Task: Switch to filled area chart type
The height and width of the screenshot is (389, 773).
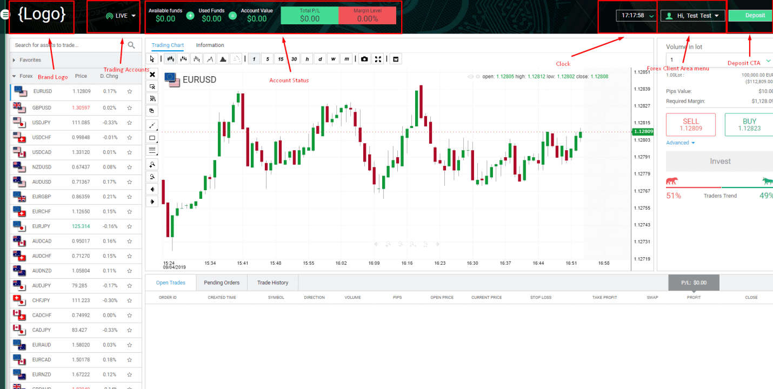Action: [x=223, y=59]
